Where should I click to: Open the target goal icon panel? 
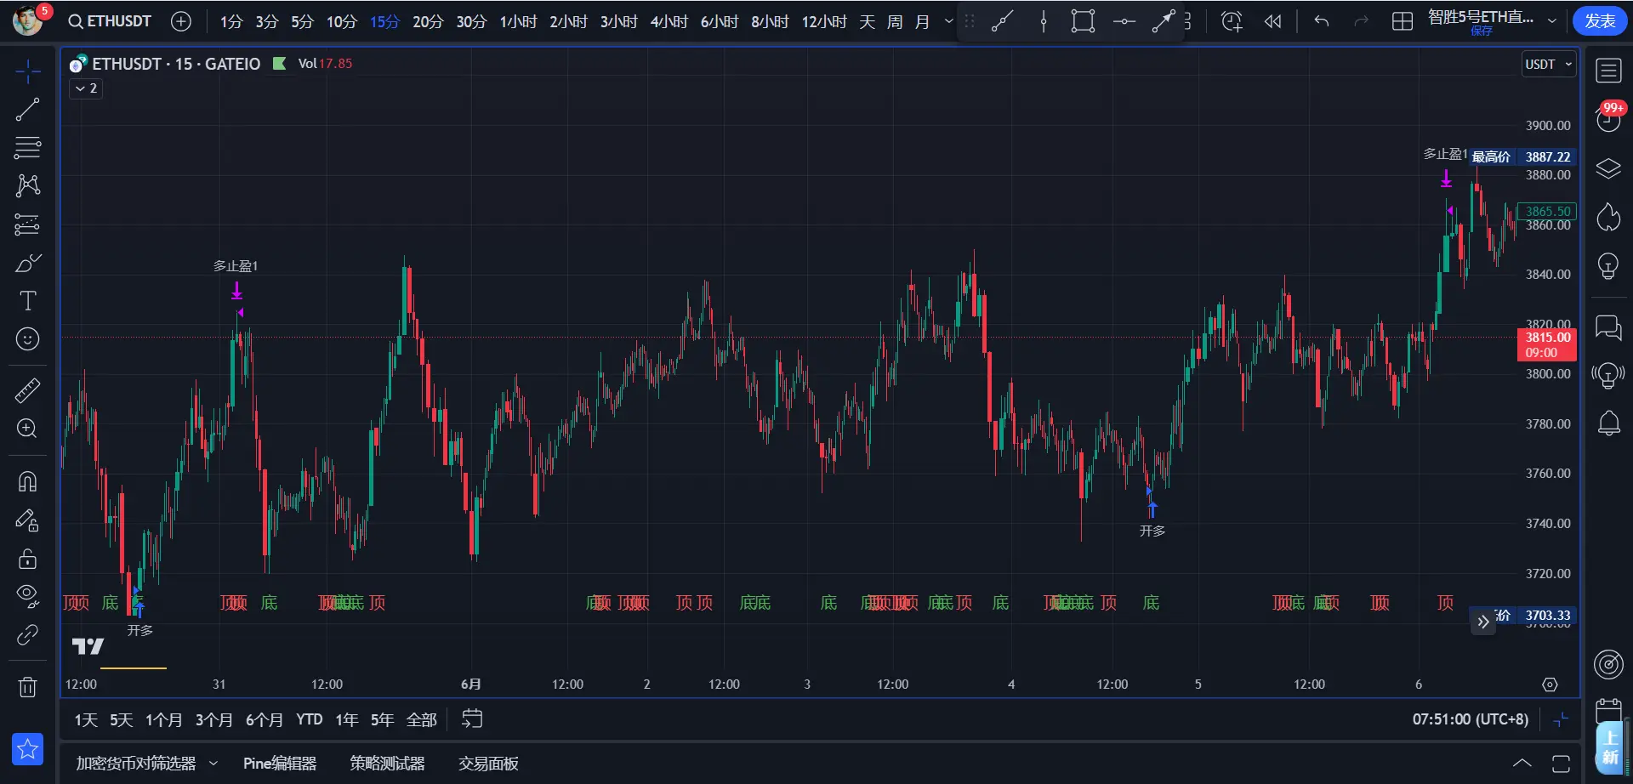(1608, 664)
